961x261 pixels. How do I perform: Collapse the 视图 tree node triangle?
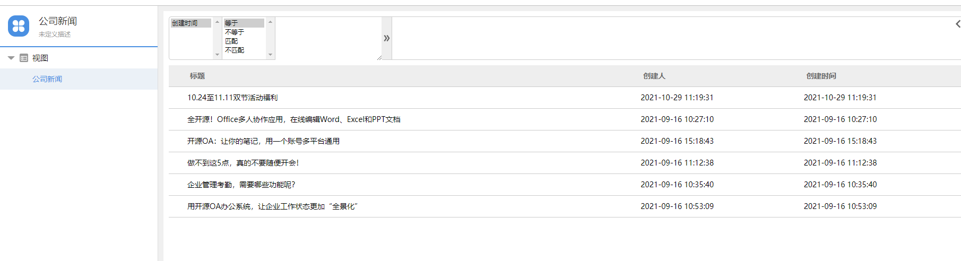coord(11,58)
